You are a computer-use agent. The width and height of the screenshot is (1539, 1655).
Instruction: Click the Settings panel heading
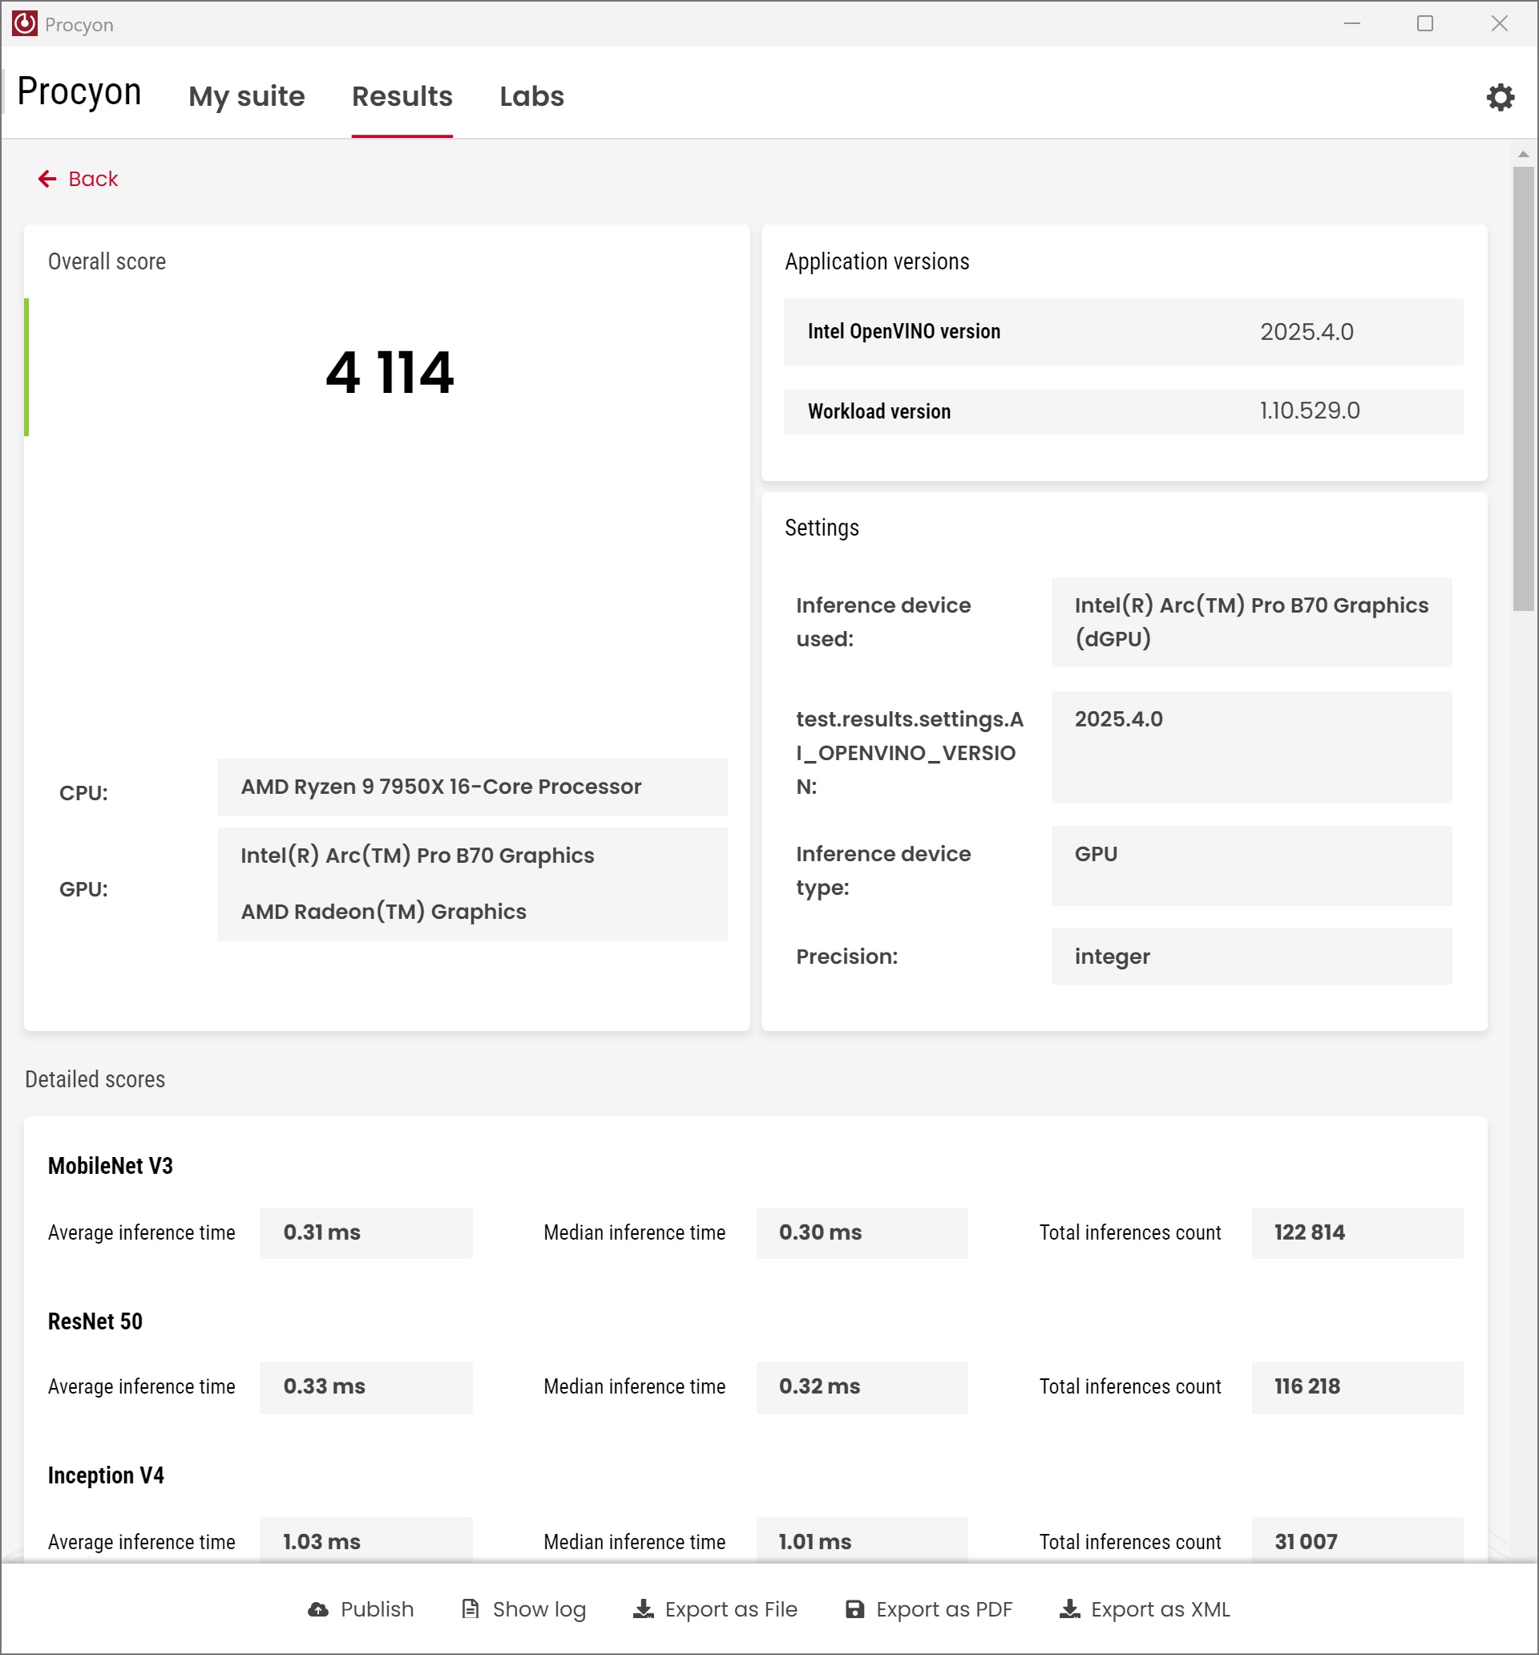point(822,528)
